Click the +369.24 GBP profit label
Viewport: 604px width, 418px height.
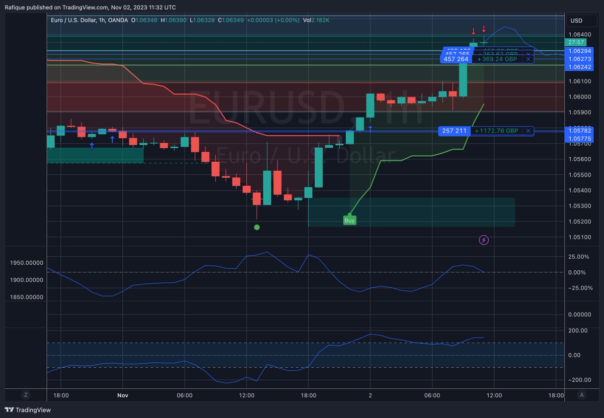click(497, 59)
